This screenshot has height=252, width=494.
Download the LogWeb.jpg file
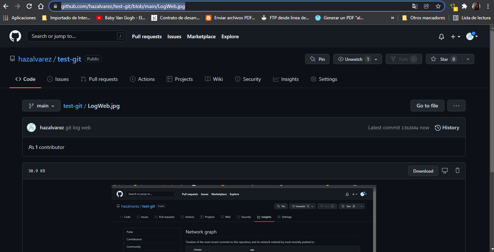423,171
